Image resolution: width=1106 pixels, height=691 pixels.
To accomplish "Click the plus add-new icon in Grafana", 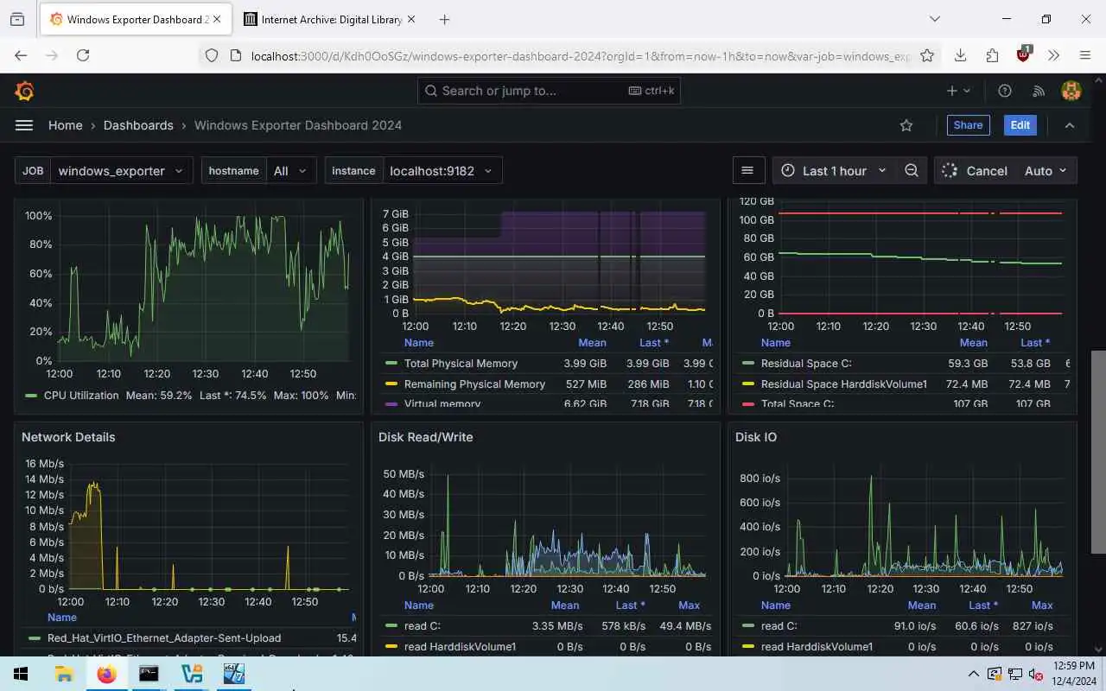I will 958,91.
